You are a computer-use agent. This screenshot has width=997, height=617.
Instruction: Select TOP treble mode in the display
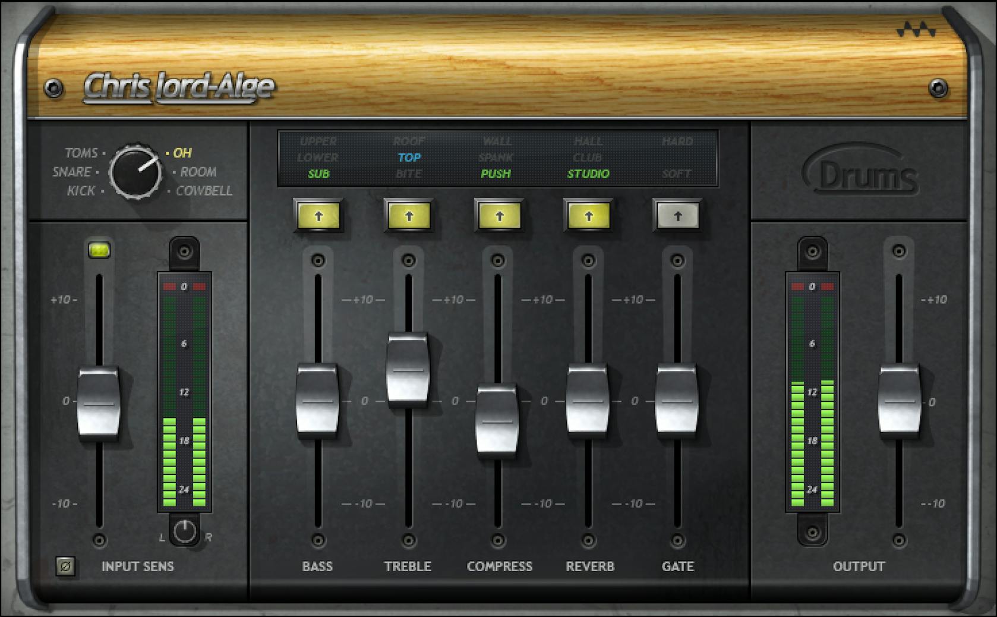click(409, 158)
